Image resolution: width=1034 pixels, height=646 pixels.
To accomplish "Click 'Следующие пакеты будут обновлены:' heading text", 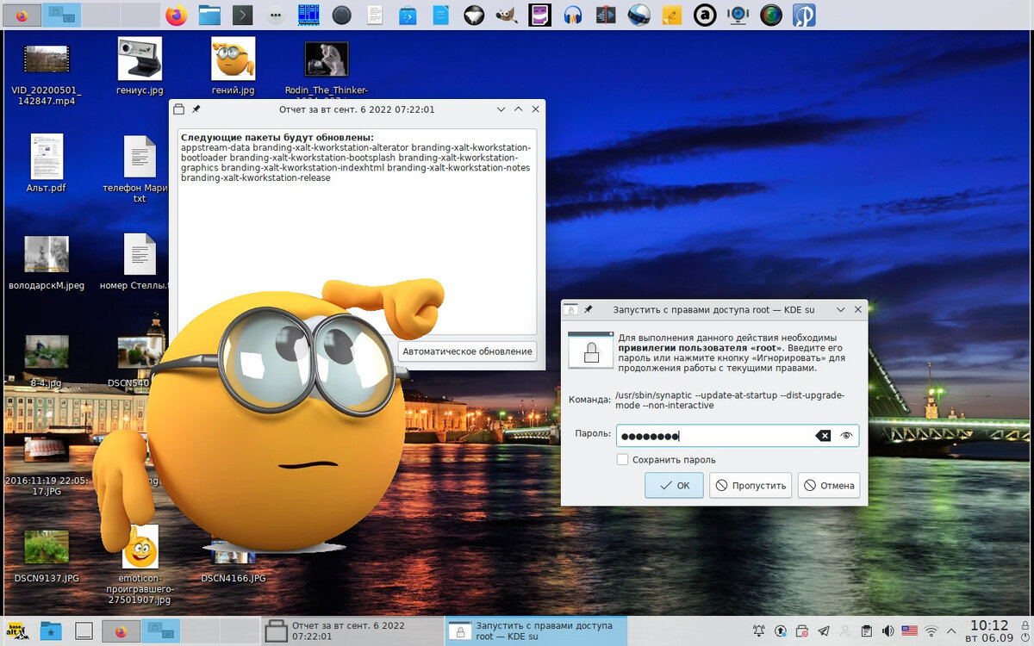I will [x=277, y=138].
